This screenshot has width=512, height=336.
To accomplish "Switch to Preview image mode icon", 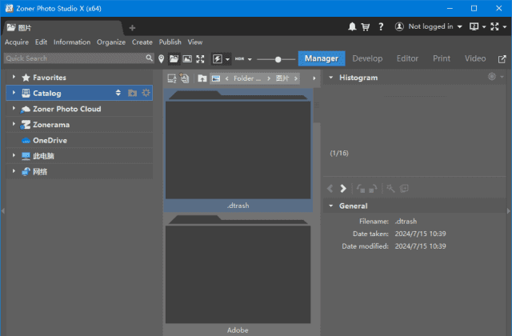I will coord(187,58).
